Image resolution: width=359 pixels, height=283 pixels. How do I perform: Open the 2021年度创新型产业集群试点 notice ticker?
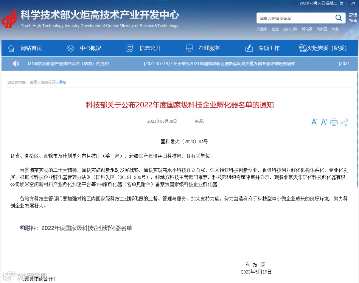click(x=68, y=64)
